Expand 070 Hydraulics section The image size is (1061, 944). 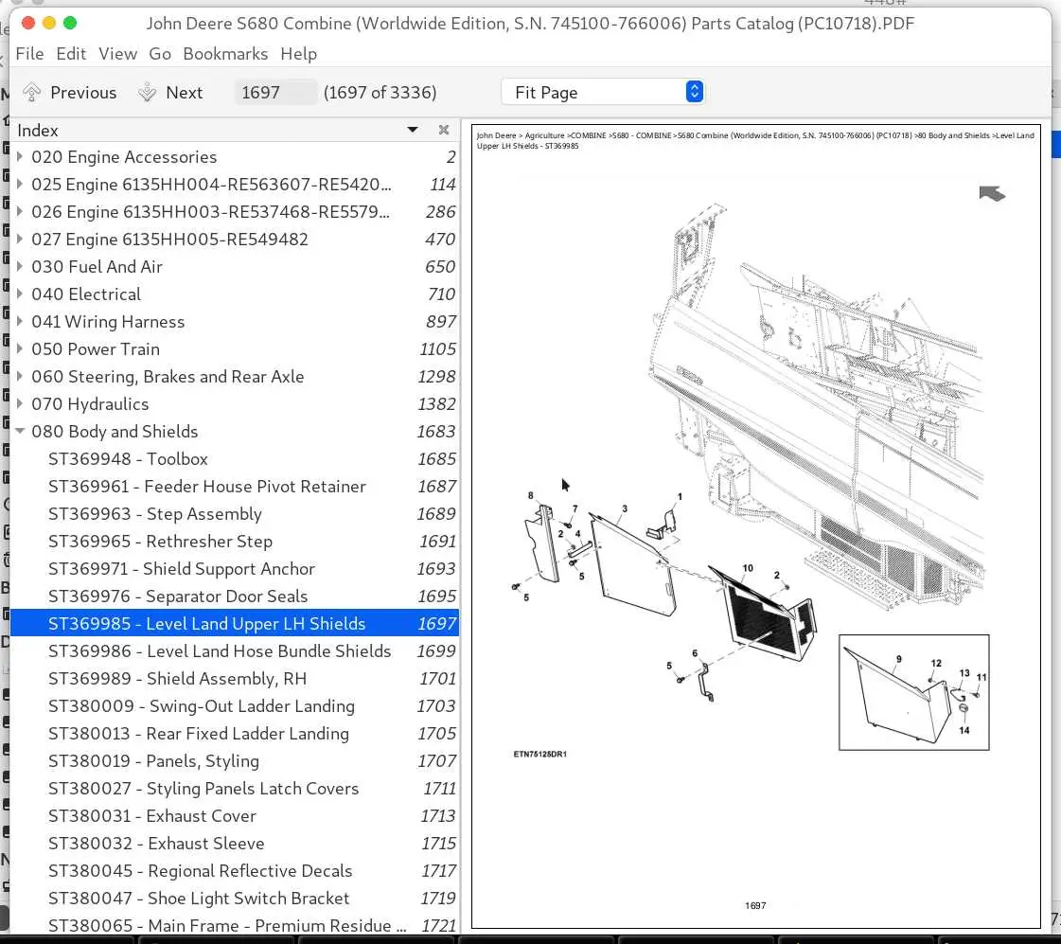click(x=20, y=404)
